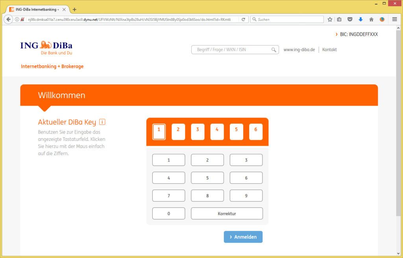Maximize the browser window
The width and height of the screenshot is (403, 258).
(384, 4)
